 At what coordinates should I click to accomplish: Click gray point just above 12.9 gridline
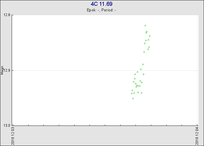pos(141,69)
